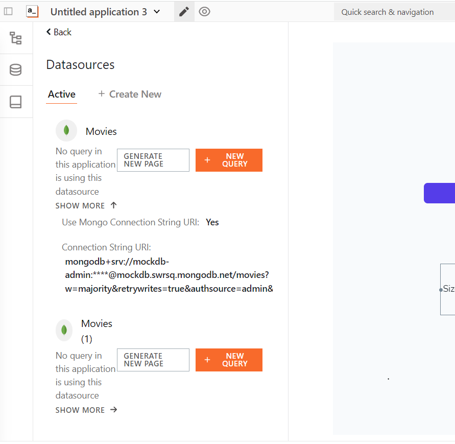This screenshot has height=444, width=455.
Task: Click Generate New Page for Movies
Action: (x=153, y=160)
